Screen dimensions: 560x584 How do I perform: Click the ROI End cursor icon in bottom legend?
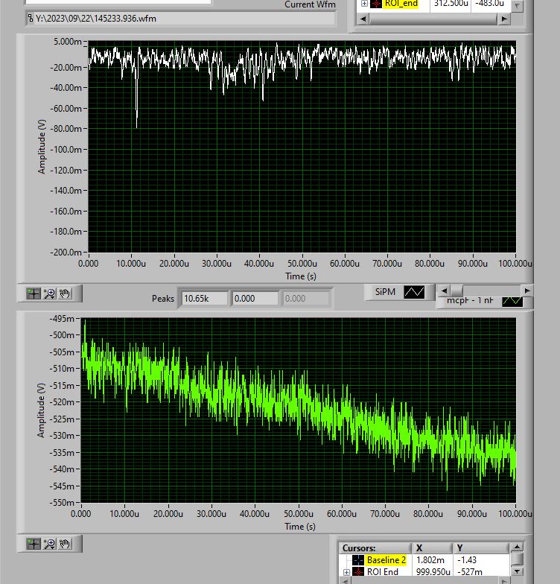point(358,572)
